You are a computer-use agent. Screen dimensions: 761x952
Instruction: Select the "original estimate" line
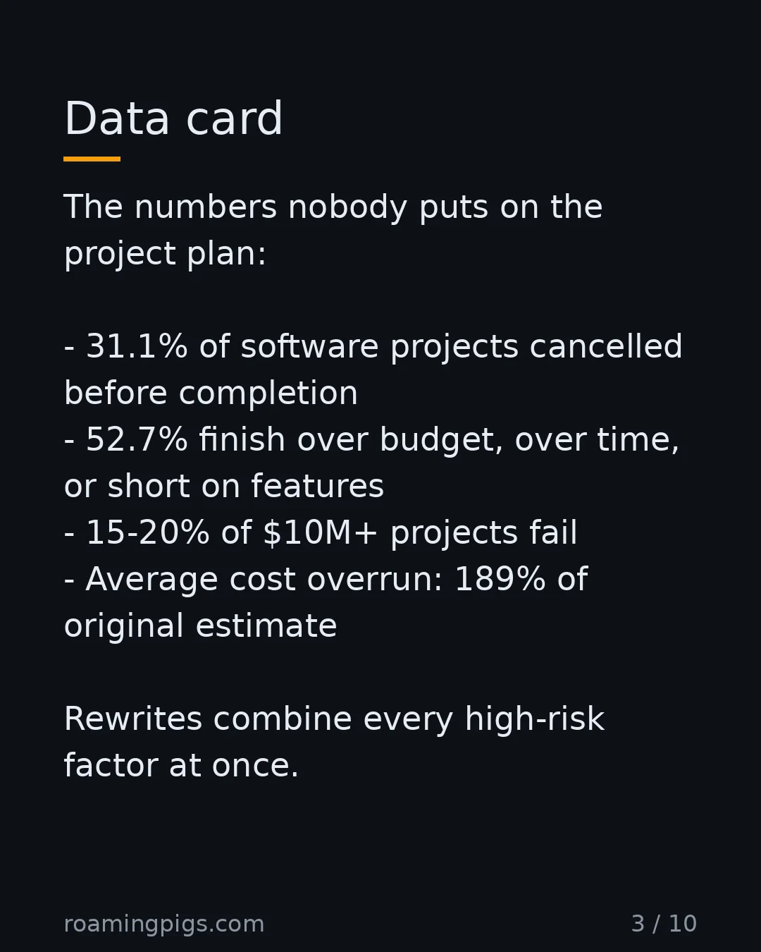point(200,626)
